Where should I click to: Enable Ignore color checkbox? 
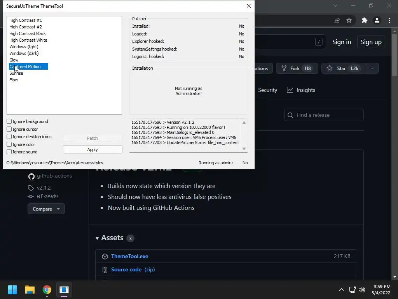(x=9, y=144)
